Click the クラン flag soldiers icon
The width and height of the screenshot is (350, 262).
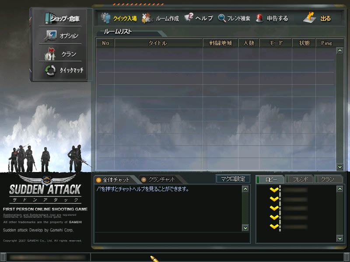[49, 54]
